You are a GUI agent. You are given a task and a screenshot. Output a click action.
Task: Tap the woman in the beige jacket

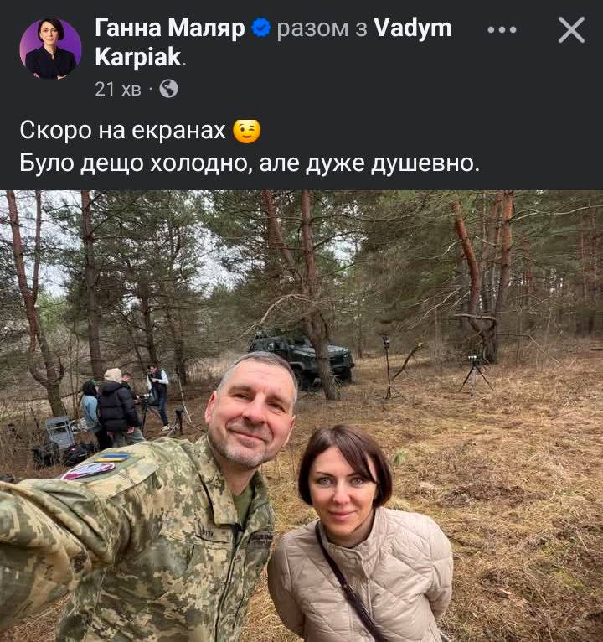tap(360, 536)
